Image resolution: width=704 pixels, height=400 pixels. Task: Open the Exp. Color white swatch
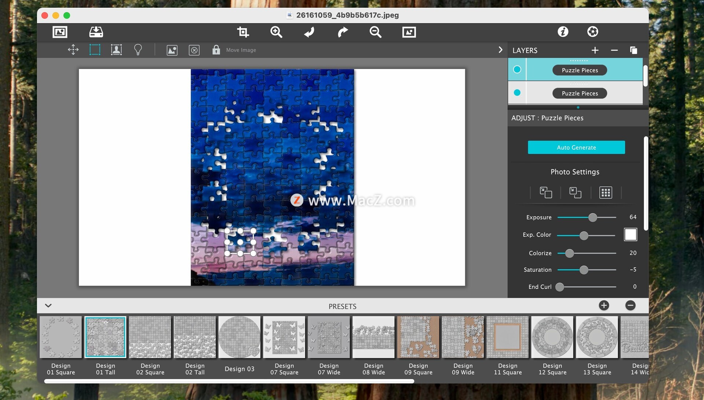[630, 235]
